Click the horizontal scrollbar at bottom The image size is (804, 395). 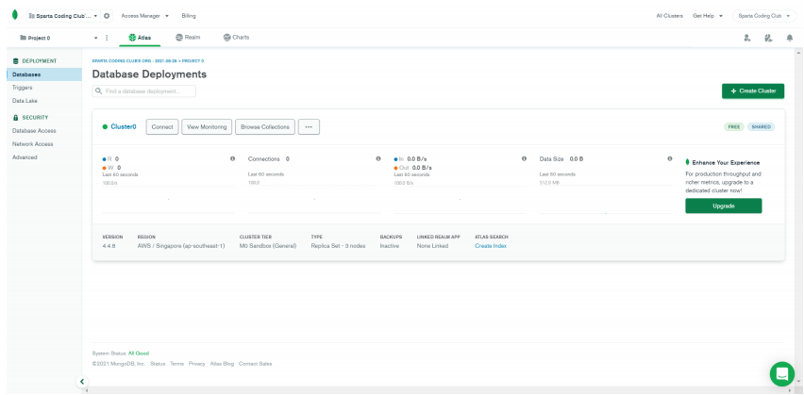pyautogui.click(x=440, y=391)
